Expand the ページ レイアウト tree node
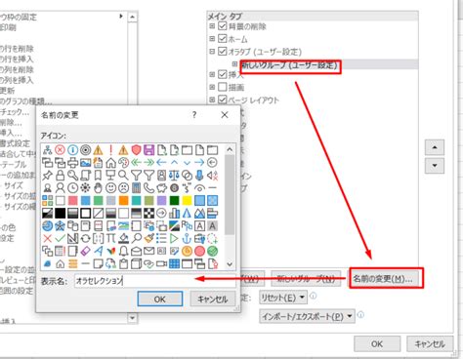The width and height of the screenshot is (463, 359). click(212, 100)
